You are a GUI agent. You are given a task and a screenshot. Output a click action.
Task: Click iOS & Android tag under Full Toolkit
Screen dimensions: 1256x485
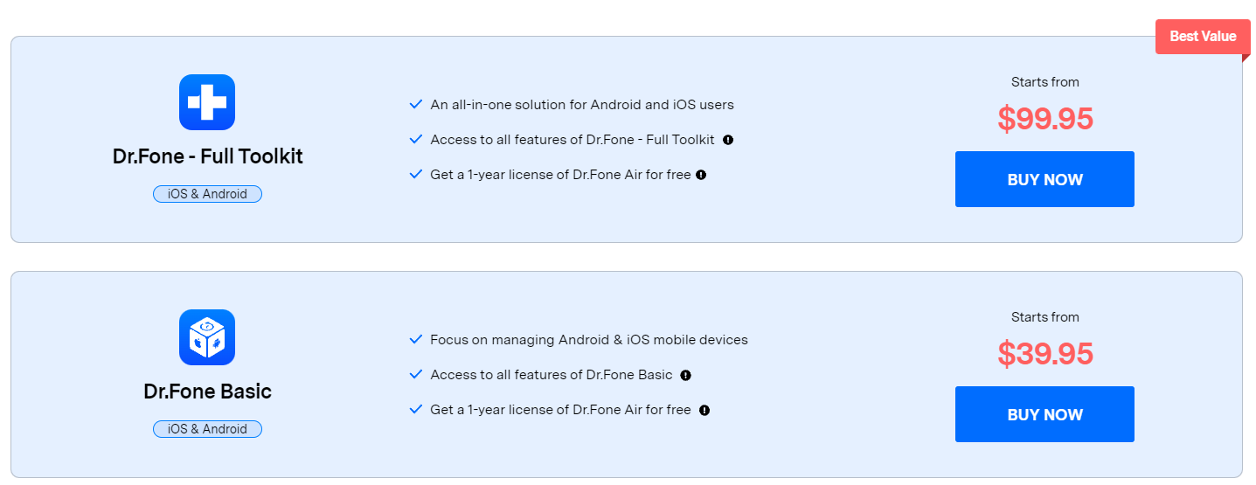207,194
